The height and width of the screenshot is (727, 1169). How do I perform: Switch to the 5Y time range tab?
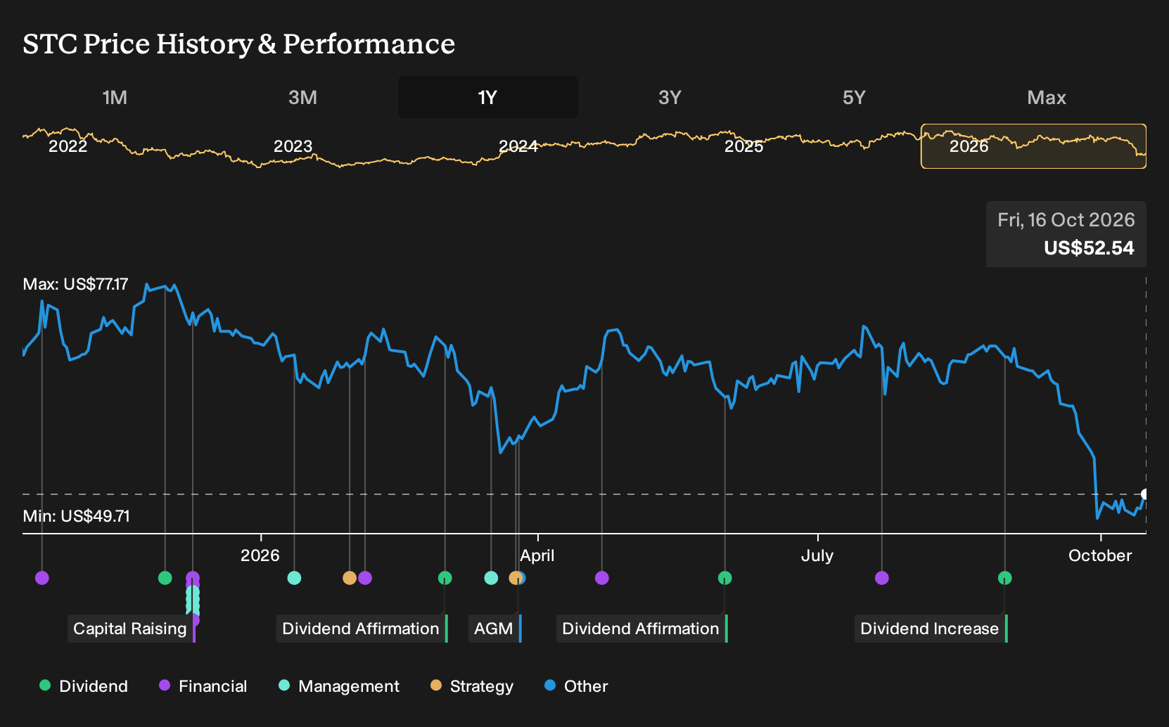tap(854, 97)
